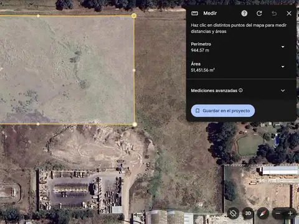The width and height of the screenshot is (299, 224).
Task: Expand Mediciones avanzadas section
Action: point(283,91)
